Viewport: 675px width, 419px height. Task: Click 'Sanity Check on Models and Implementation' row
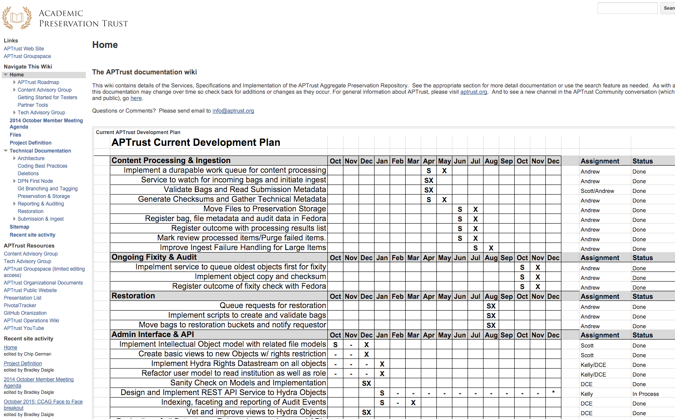[x=248, y=383]
